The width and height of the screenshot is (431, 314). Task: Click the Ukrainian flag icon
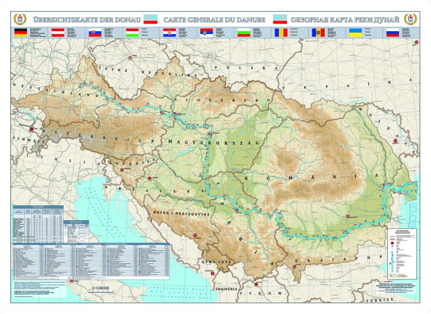pyautogui.click(x=356, y=33)
